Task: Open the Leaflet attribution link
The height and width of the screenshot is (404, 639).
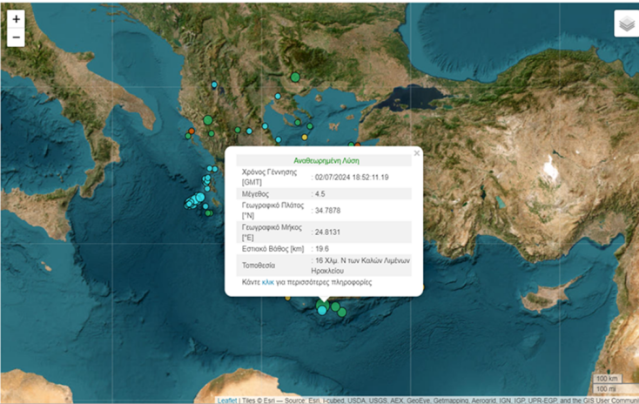Action: pos(226,400)
